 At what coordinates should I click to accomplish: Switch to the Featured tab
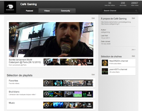click(x=30, y=11)
